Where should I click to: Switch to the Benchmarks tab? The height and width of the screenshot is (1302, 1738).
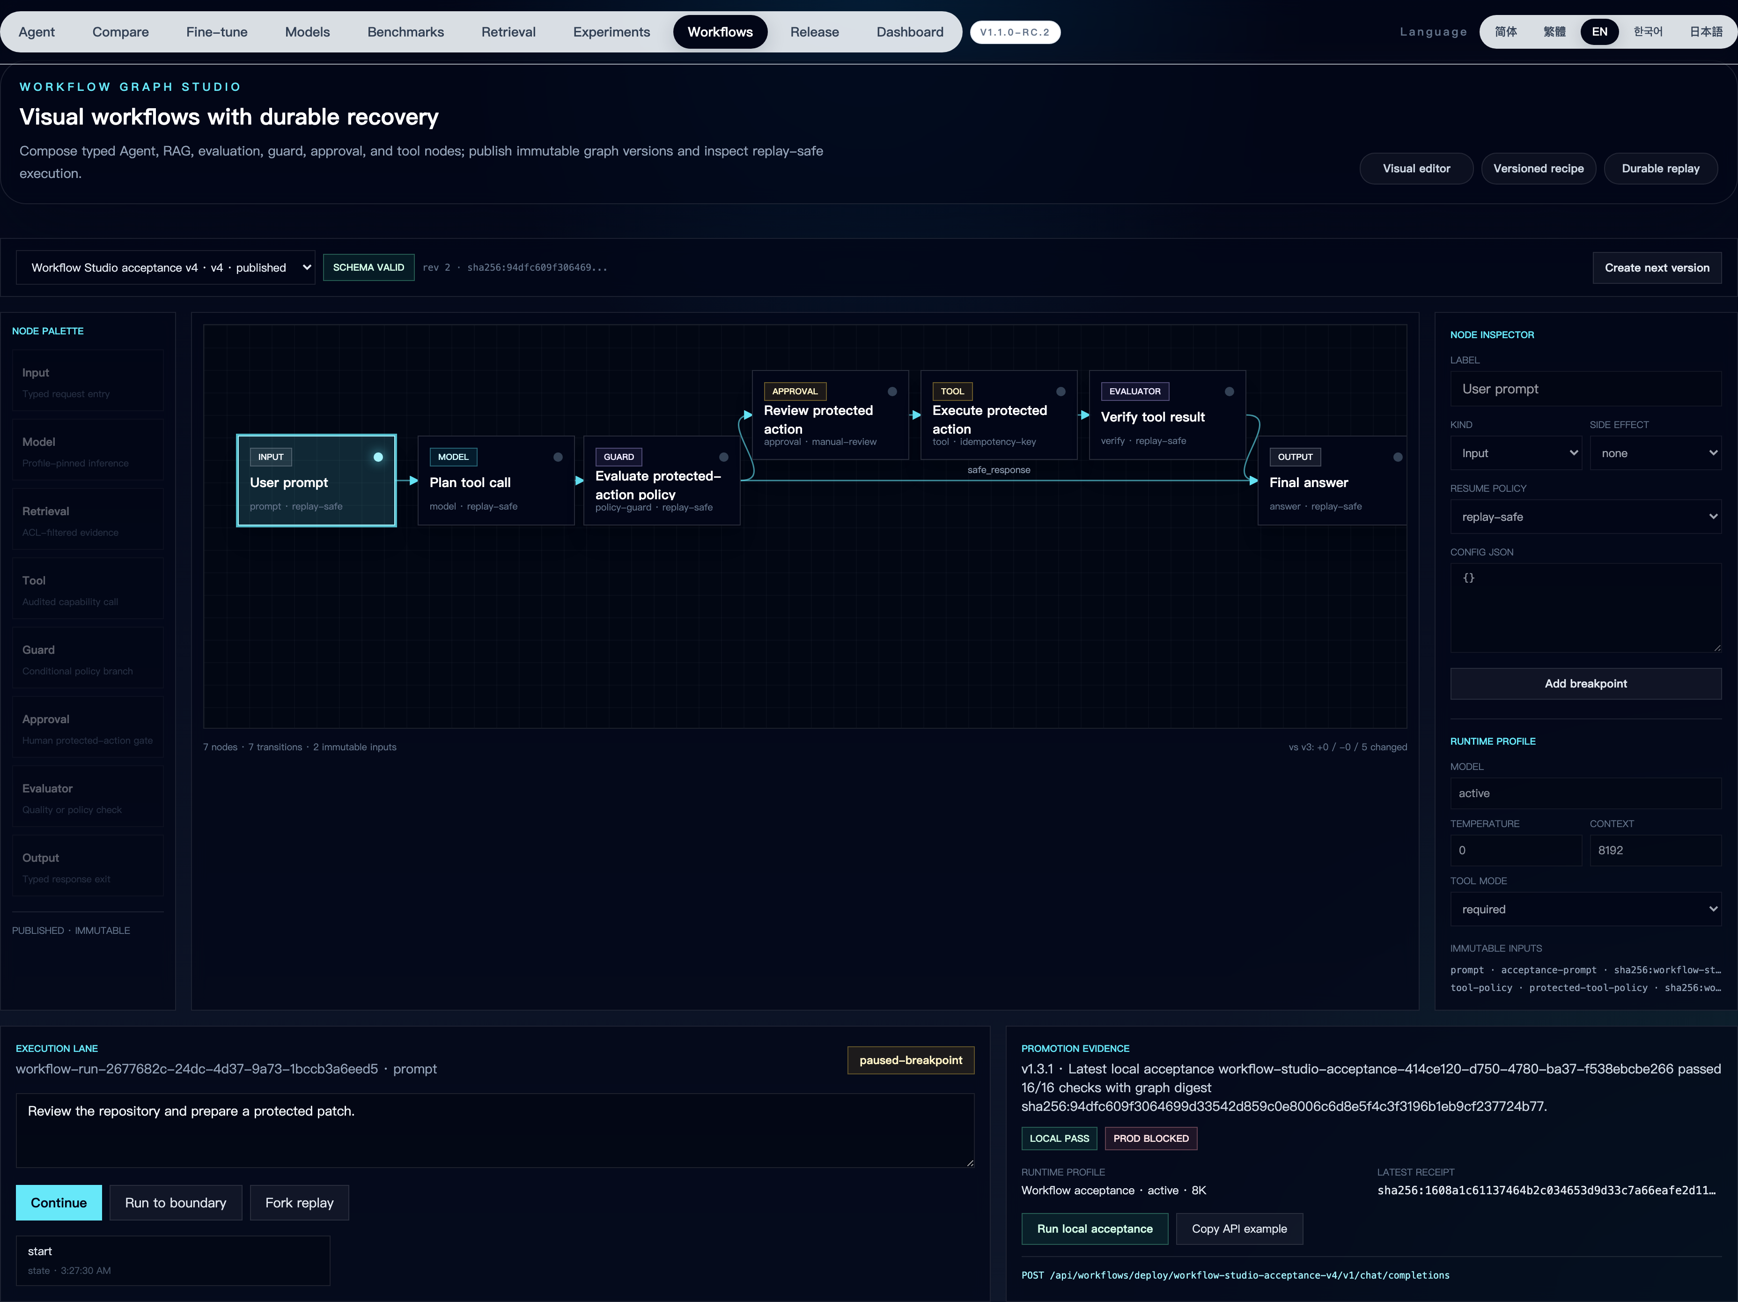pos(405,32)
